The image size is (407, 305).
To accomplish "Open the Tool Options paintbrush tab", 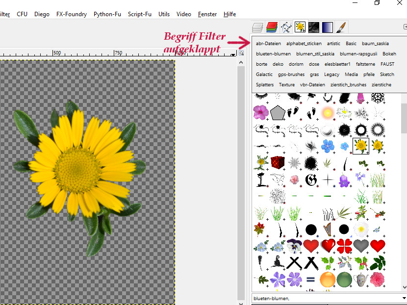I will pyautogui.click(x=341, y=27).
